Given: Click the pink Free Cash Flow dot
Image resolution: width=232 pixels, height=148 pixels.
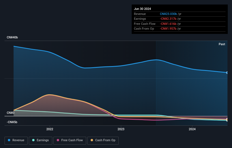Looking at the screenshot, I should point(58,140).
